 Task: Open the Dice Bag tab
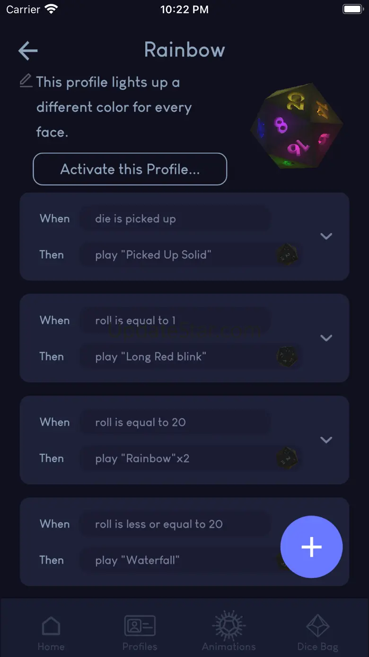[x=317, y=632]
